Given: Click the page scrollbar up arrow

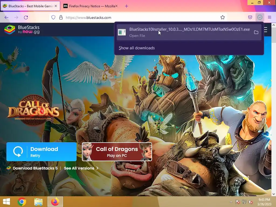Looking at the screenshot, I should 274,25.
